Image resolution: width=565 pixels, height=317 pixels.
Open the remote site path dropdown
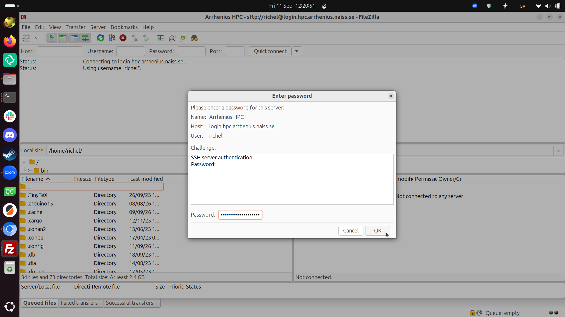point(558,151)
